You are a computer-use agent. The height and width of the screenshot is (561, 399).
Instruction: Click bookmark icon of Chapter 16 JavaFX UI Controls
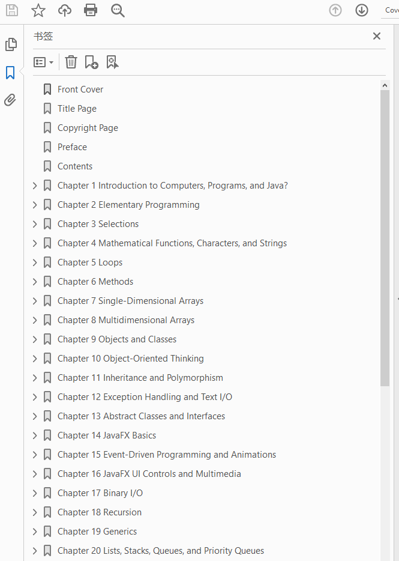pyautogui.click(x=47, y=474)
